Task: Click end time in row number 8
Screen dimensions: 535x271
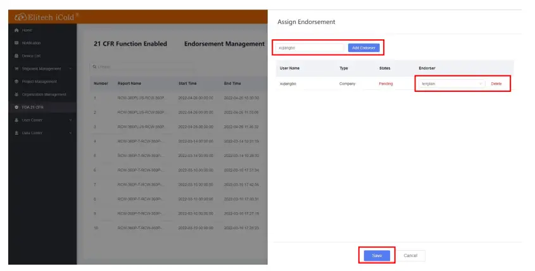Action: coord(242,199)
